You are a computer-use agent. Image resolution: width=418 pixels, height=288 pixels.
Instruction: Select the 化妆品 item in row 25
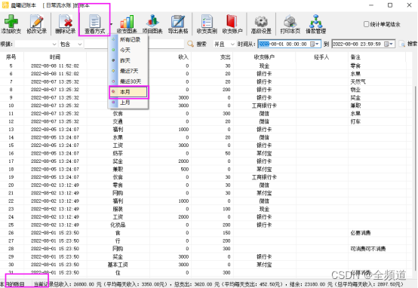(x=118, y=225)
